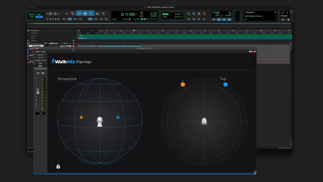Click the Helicopter track name
This screenshot has width=323, height=182.
(x=36, y=46)
